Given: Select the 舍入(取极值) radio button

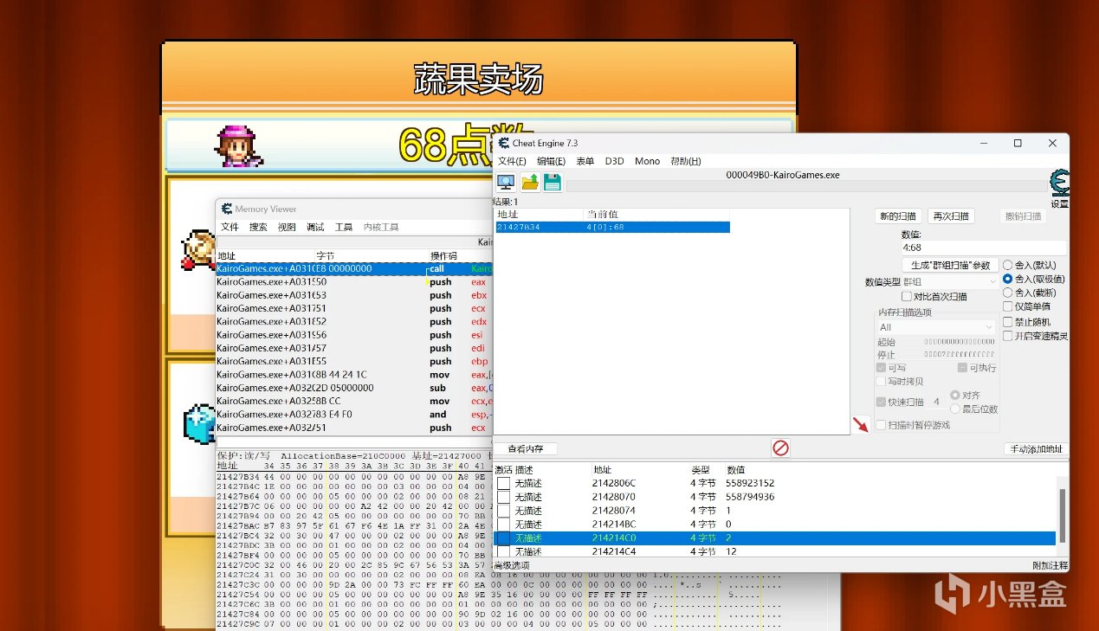Looking at the screenshot, I should (x=1007, y=279).
